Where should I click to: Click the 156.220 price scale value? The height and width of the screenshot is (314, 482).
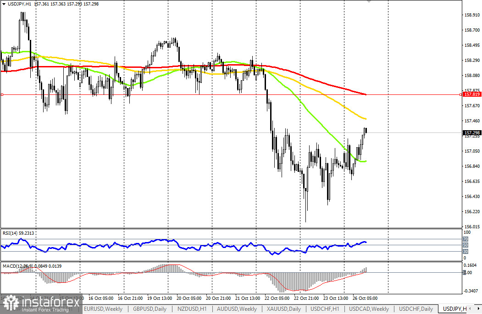click(472, 211)
